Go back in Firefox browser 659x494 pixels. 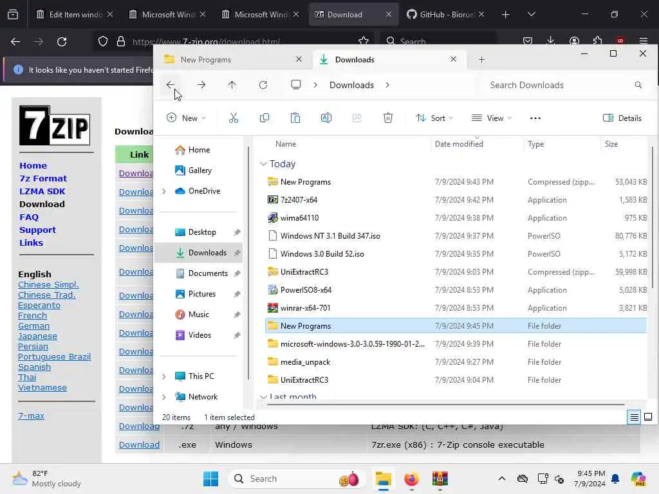coord(15,42)
